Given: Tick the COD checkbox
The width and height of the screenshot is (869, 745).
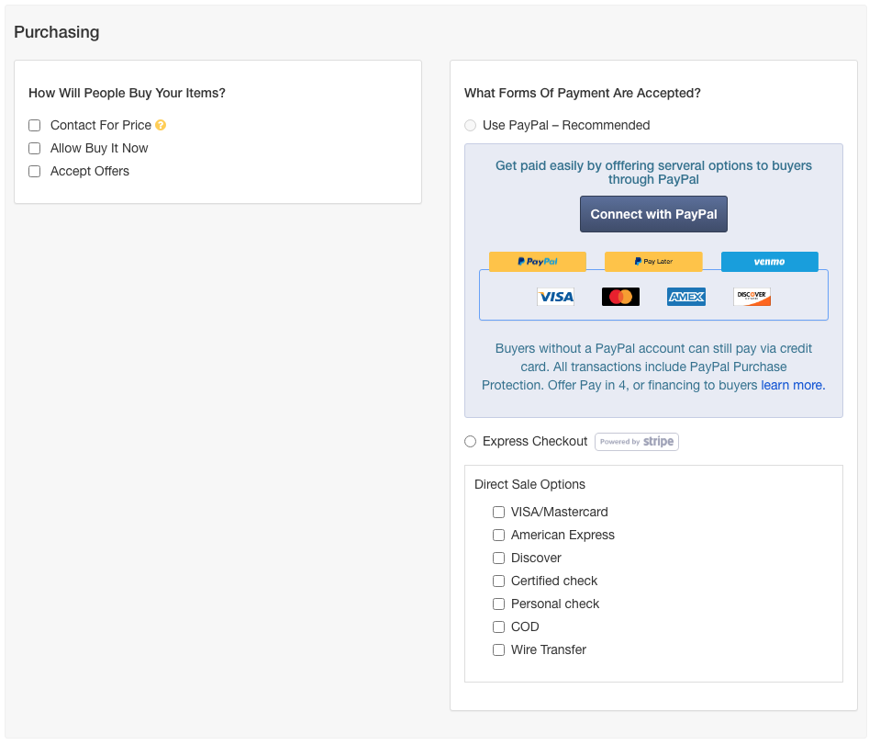Looking at the screenshot, I should point(499,626).
